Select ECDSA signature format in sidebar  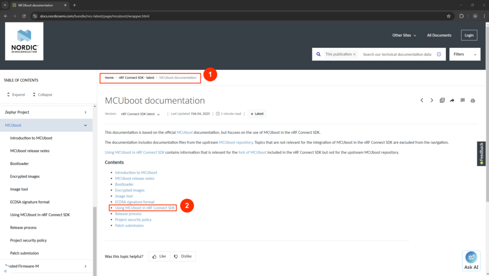tap(30, 202)
